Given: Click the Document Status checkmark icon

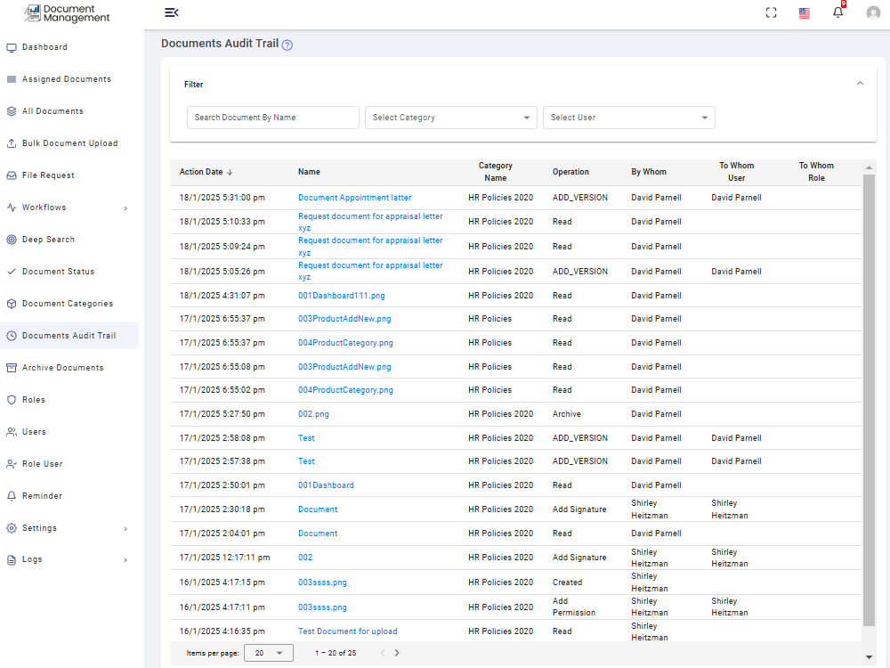Looking at the screenshot, I should [12, 272].
